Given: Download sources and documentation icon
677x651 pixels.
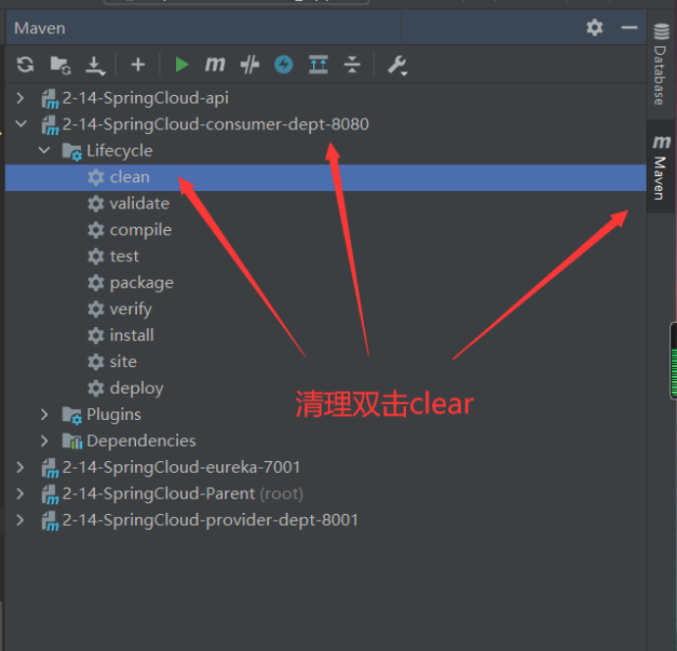Looking at the screenshot, I should 95,66.
